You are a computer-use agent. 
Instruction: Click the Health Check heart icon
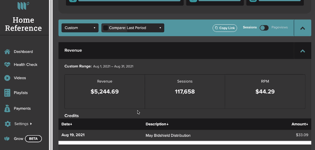[x=7, y=65]
